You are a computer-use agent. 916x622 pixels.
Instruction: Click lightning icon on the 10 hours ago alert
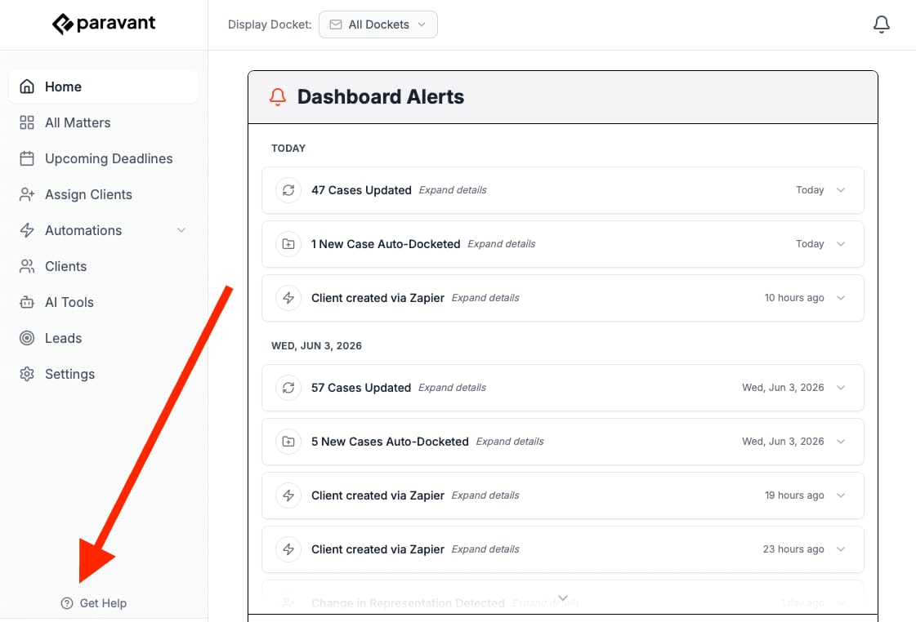pyautogui.click(x=288, y=298)
